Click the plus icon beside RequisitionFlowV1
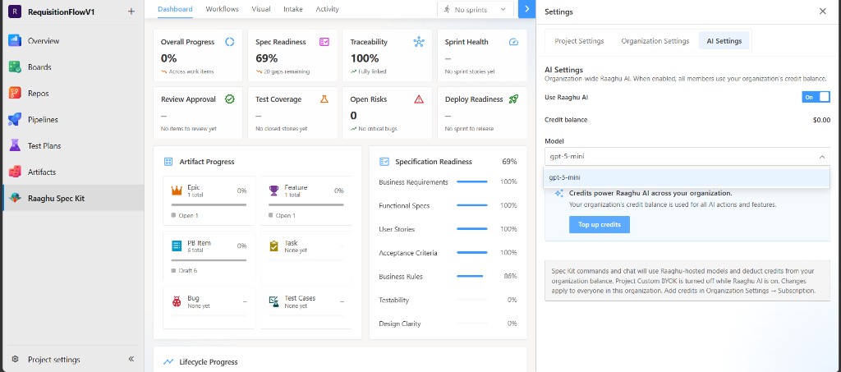 131,11
